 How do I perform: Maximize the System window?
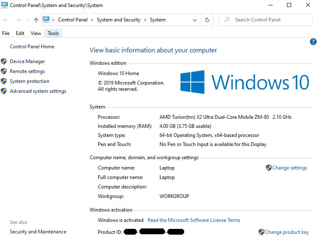click(289, 5)
